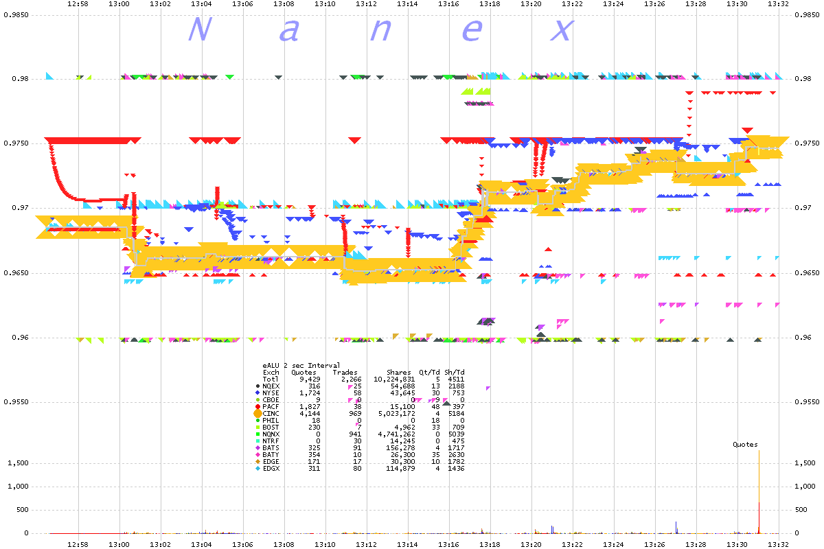Select the 'BOST' exchange label
Screen dimensions: 824x549
pyautogui.click(x=271, y=428)
